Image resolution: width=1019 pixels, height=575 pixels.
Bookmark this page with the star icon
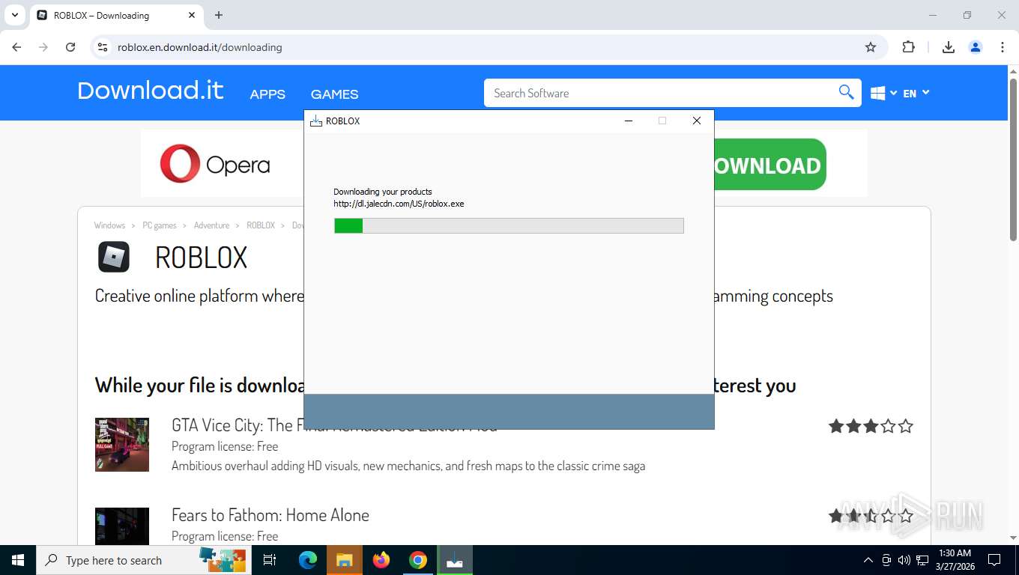[x=871, y=47]
